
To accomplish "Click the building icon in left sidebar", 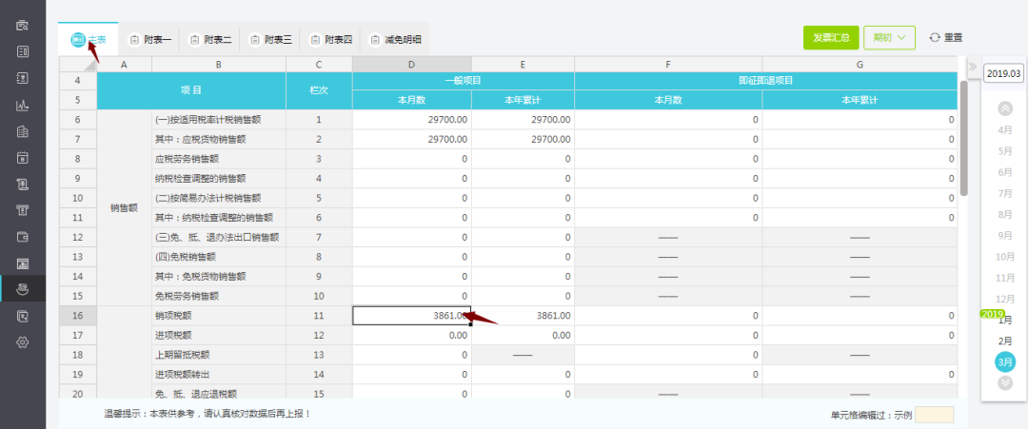I will pyautogui.click(x=23, y=131).
